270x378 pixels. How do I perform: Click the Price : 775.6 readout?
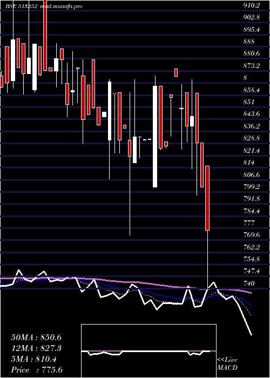pos(37,370)
